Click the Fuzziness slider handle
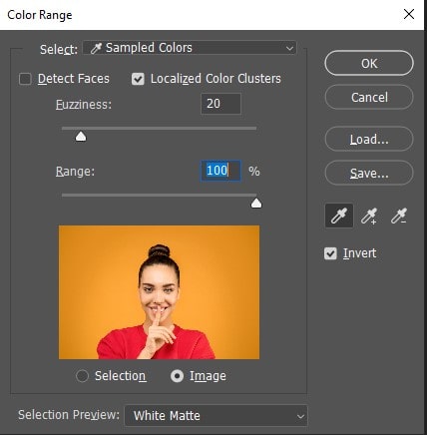427x435 pixels. click(x=81, y=137)
